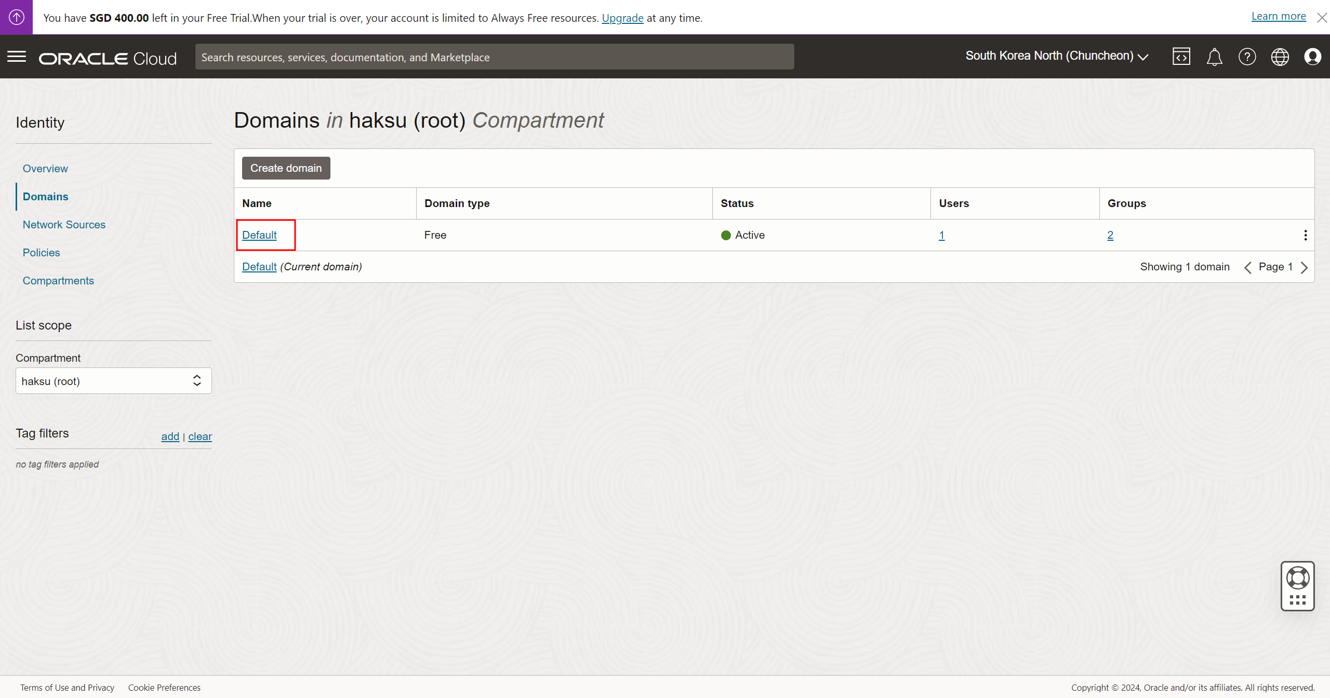Dismiss the free trial banner

tap(1322, 18)
